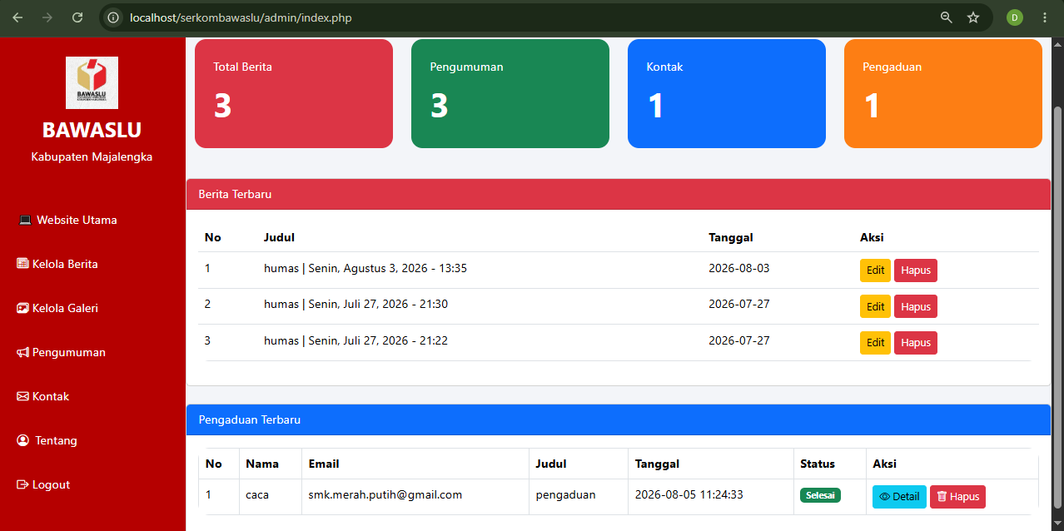This screenshot has width=1064, height=531.
Task: Click the Berita Terbaru panel header
Action: [x=619, y=194]
